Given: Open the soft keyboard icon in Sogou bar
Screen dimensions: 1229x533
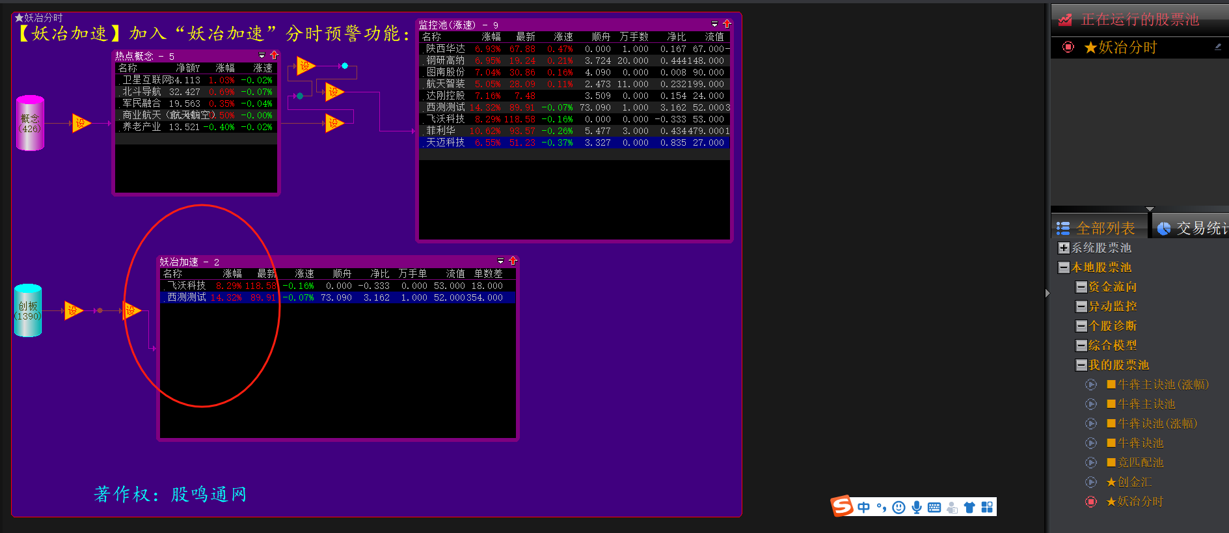Looking at the screenshot, I should [x=934, y=508].
